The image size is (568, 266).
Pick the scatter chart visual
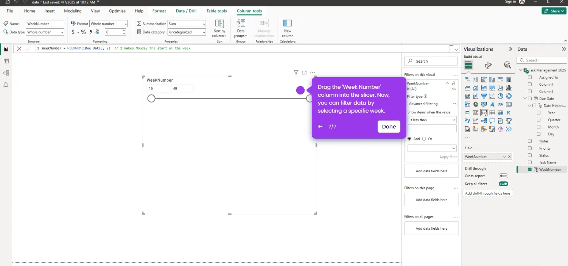tap(492, 96)
